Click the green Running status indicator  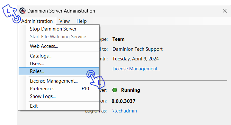(115, 90)
